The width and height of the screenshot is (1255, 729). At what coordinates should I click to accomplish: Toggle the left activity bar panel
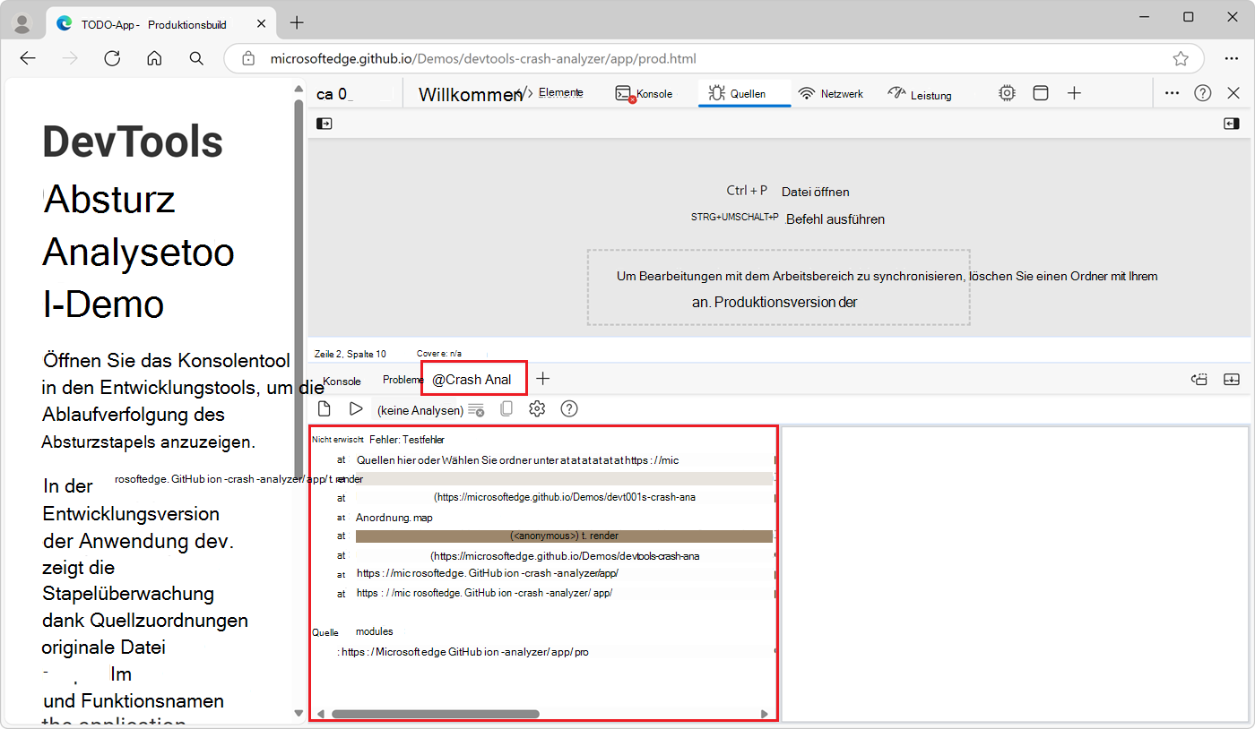point(324,123)
